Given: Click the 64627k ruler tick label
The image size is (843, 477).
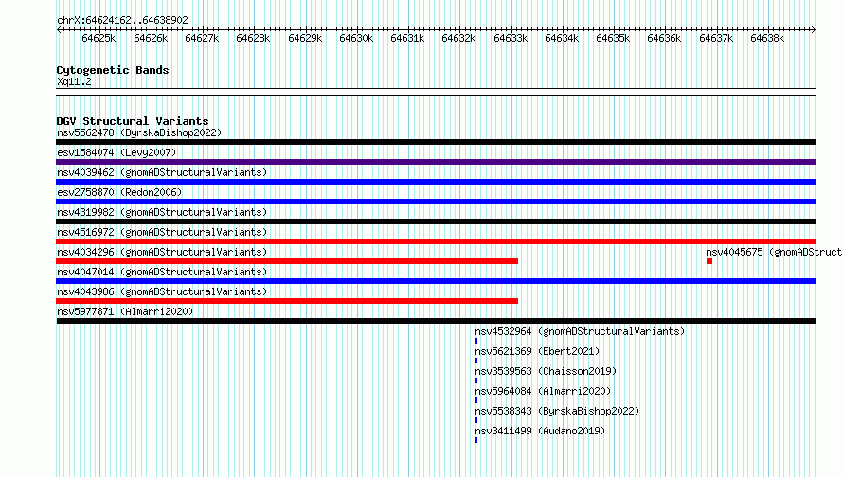Looking at the screenshot, I should click(202, 39).
